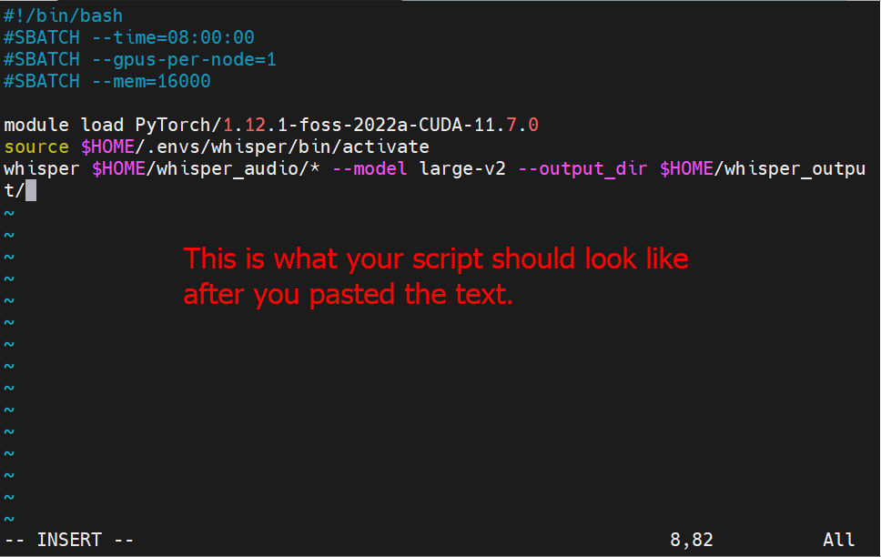Click the '--model' flag
The width and height of the screenshot is (881, 557).
pos(370,168)
